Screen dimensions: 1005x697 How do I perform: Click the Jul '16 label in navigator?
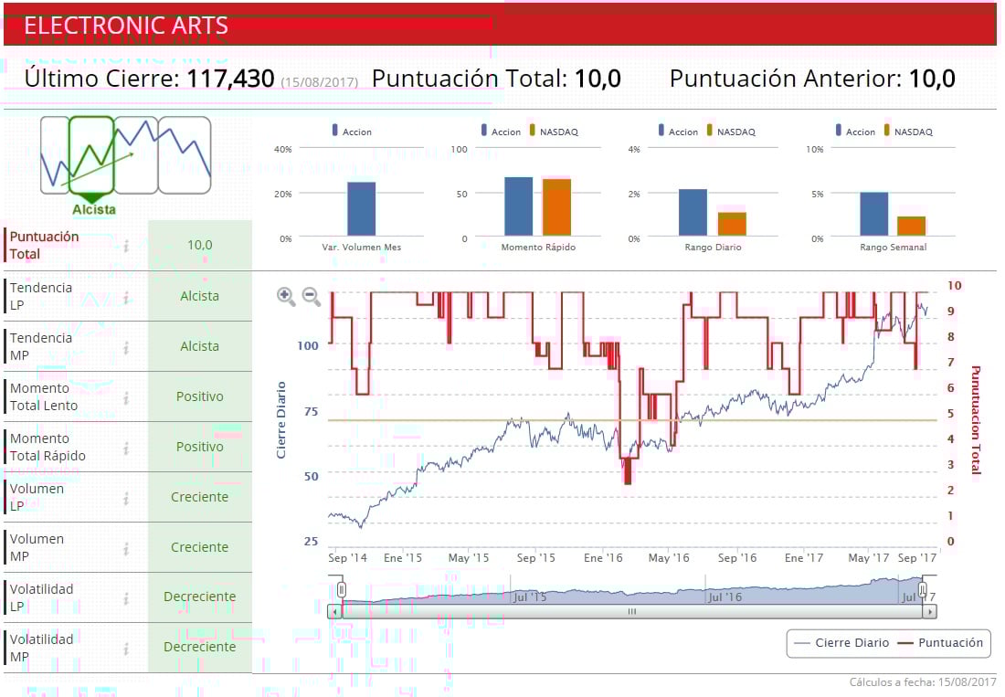point(725,597)
